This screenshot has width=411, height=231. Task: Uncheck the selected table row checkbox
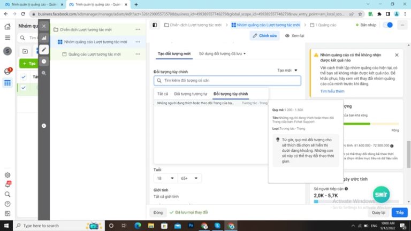[x=24, y=87]
